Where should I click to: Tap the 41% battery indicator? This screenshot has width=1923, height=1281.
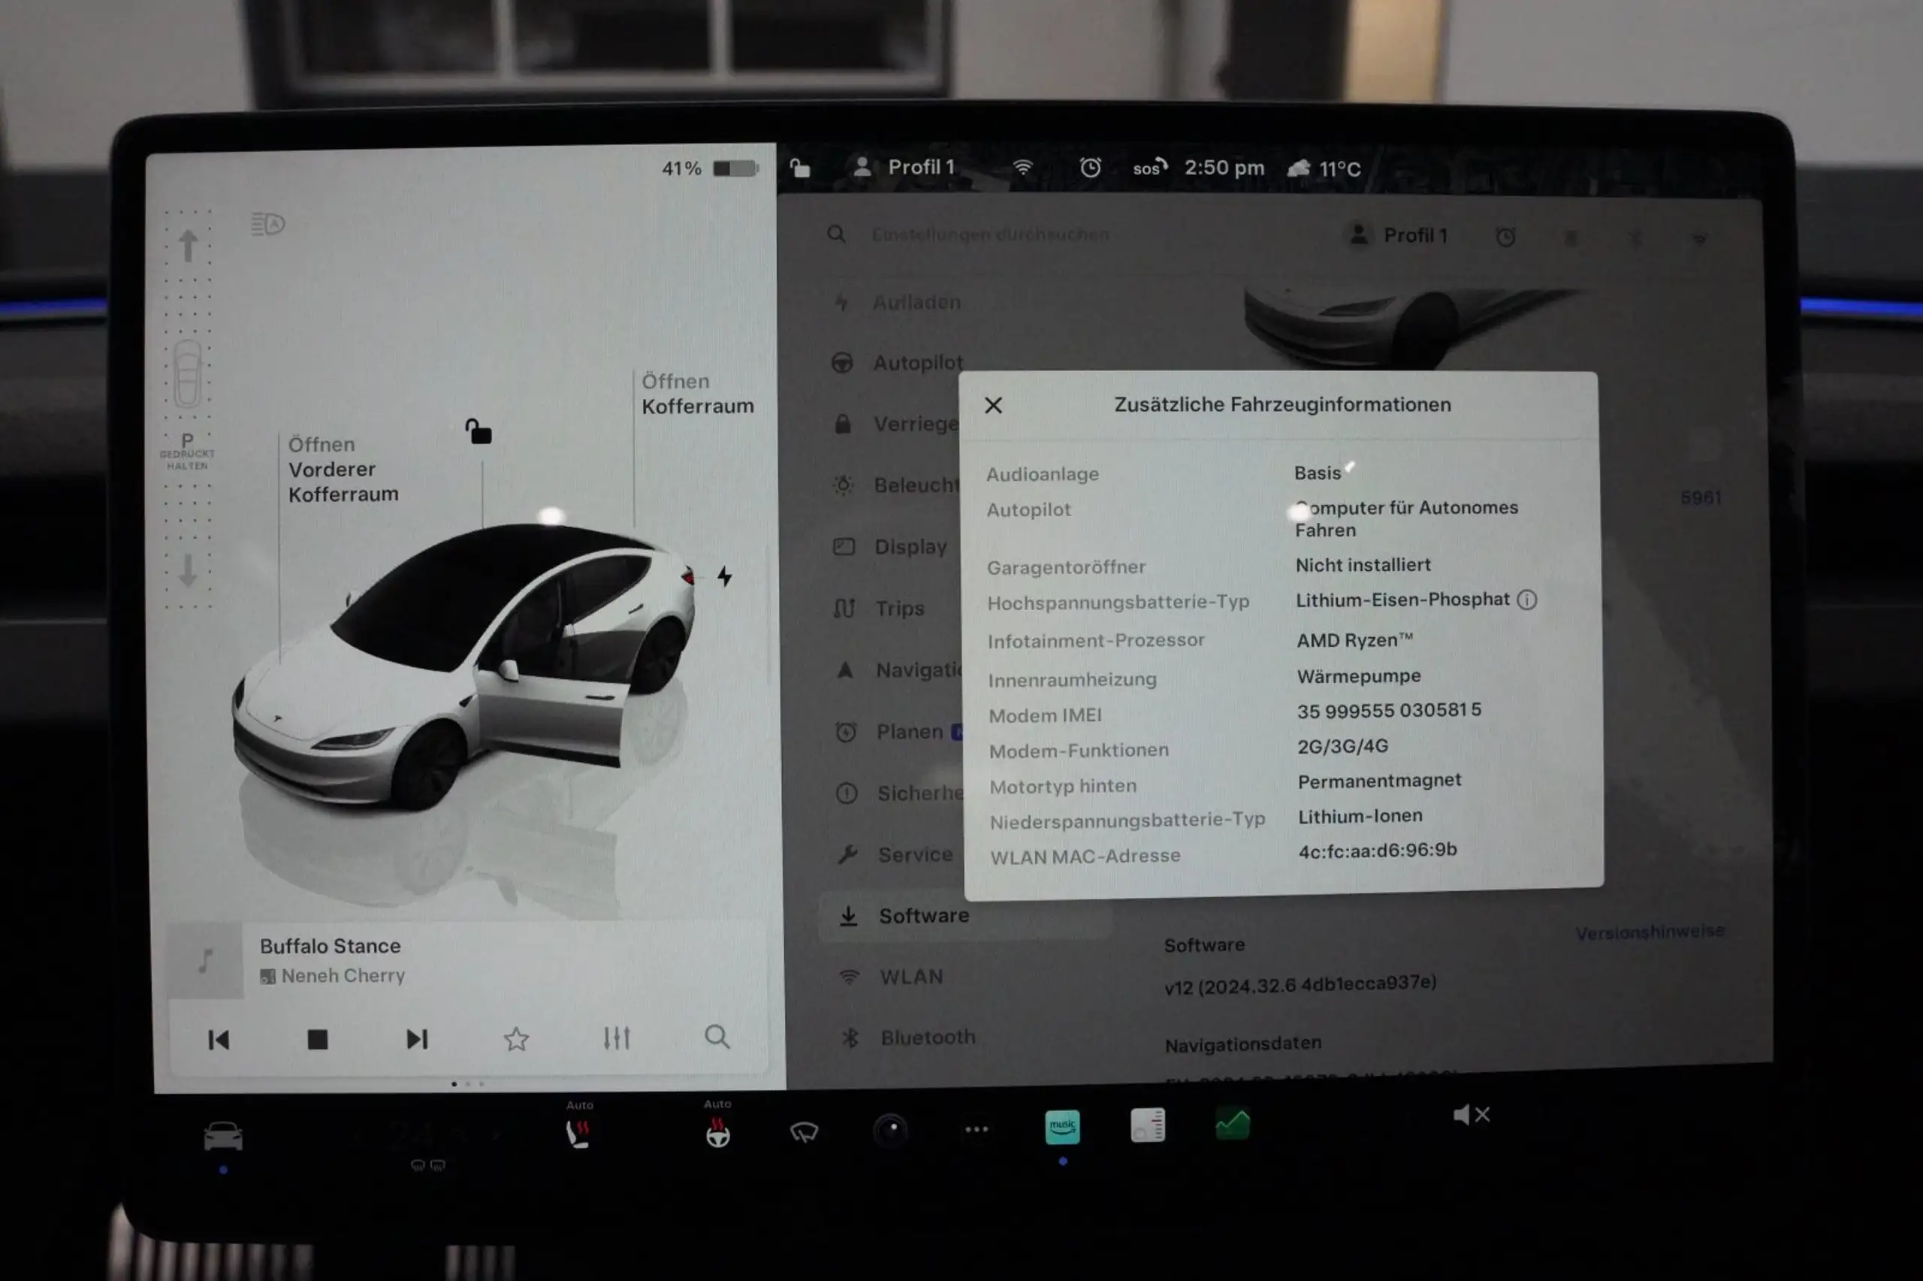(x=710, y=168)
